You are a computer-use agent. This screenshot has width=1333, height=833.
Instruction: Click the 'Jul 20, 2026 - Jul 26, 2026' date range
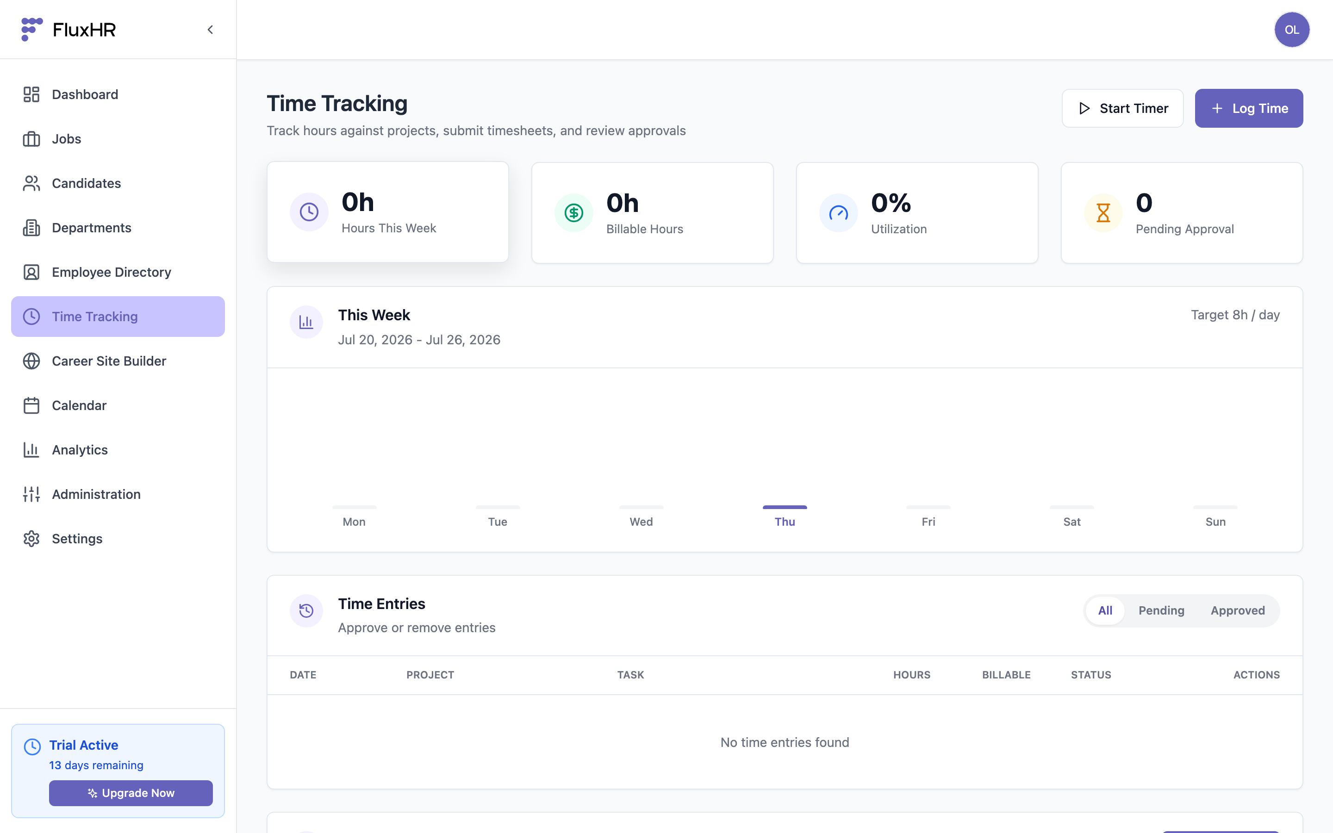click(419, 339)
